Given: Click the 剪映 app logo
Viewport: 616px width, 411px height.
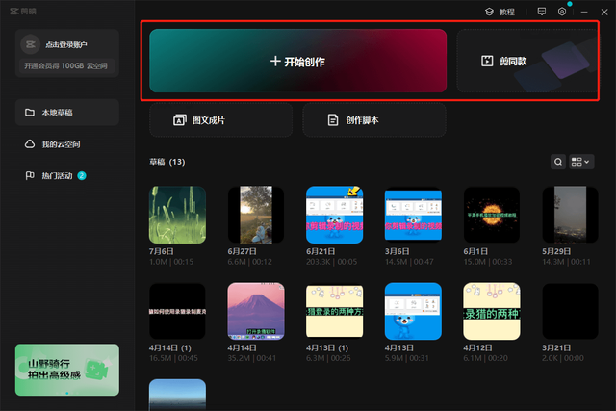Looking at the screenshot, I should click(x=23, y=12).
